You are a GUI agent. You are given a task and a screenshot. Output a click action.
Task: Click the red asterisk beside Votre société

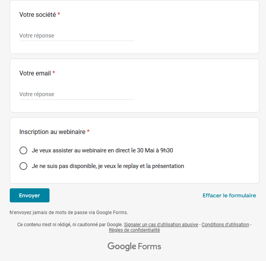(59, 14)
